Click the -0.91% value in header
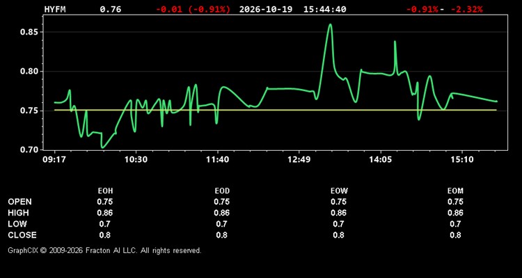Image resolution: width=522 pixels, height=278 pixels. (422, 9)
